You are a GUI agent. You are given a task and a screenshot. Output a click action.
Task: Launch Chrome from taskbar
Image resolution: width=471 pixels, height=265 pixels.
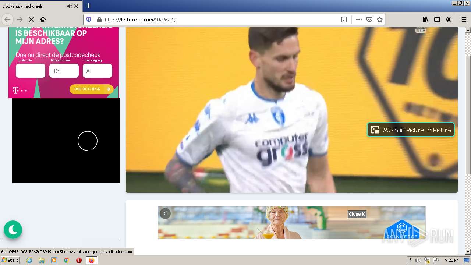point(66,260)
